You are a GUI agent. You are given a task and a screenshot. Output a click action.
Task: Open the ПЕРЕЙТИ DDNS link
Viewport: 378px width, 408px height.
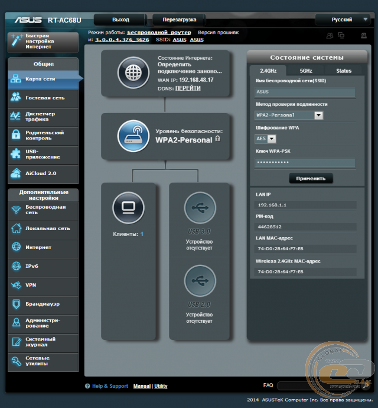pos(188,89)
